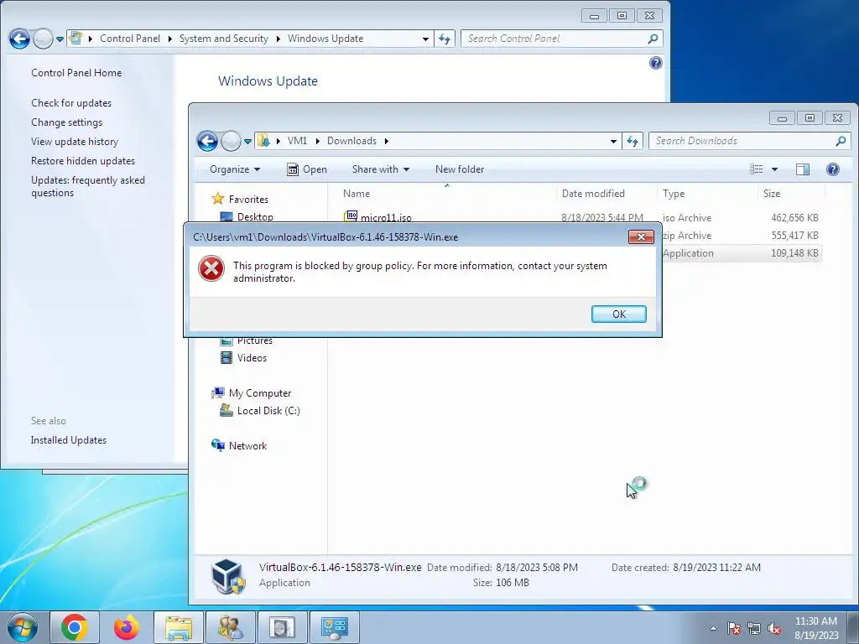Go to Control Panel Home

point(76,73)
